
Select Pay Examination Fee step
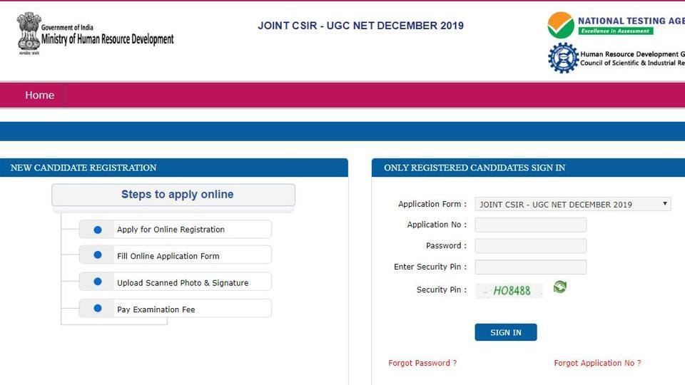[156, 309]
